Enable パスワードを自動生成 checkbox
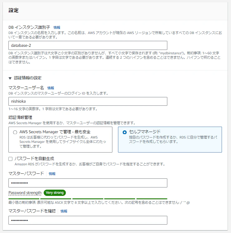Viewport: 231px width, 233px height. pos(10,159)
